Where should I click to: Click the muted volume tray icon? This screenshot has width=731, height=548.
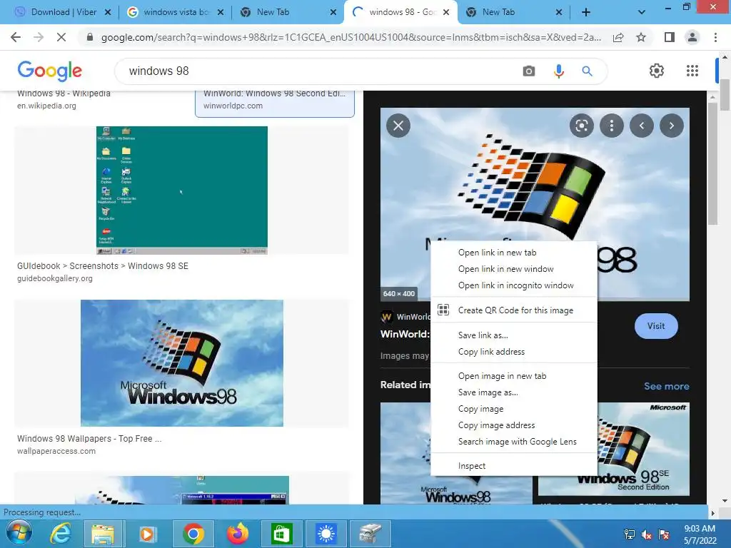pyautogui.click(x=646, y=534)
